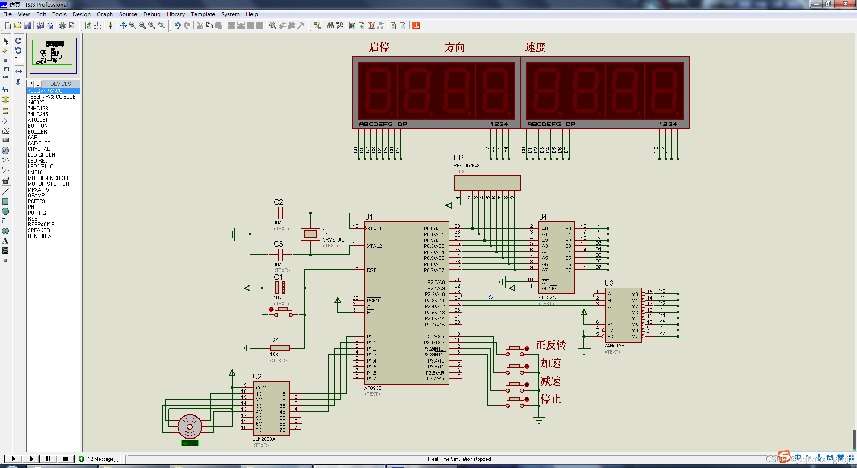The image size is (857, 468).
Task: Select the Wire Label (LBL) tool
Action: click(5, 70)
